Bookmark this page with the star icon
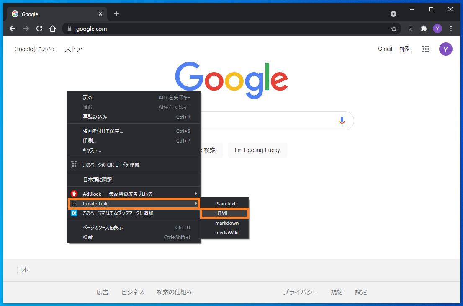 (394, 29)
